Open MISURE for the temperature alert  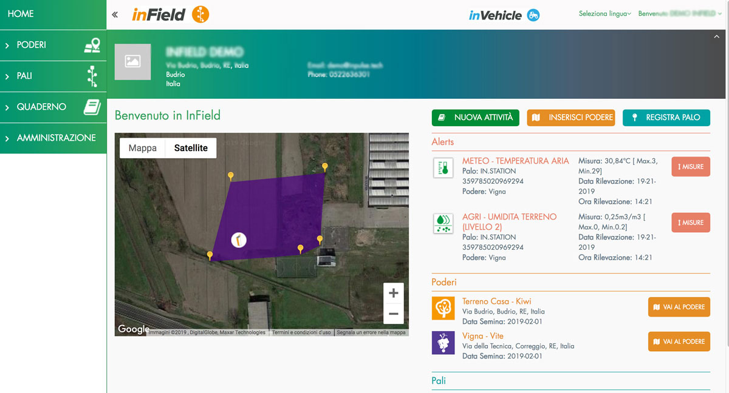coord(691,167)
